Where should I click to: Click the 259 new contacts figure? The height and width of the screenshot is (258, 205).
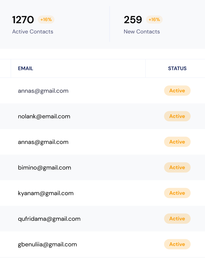click(133, 20)
